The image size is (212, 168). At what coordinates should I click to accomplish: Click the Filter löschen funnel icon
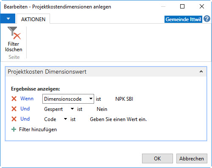click(14, 33)
